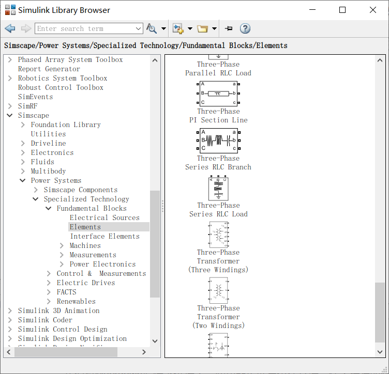Click the back navigation arrow
This screenshot has height=374, width=389.
(10, 28)
